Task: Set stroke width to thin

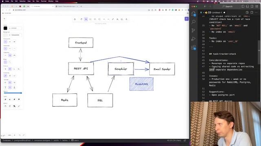Action: pos(5,42)
